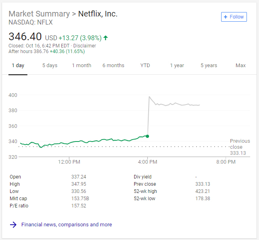Switch to the 1 month range

click(81, 66)
